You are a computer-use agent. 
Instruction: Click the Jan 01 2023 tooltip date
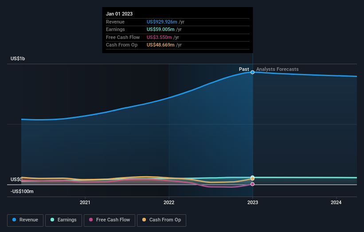[x=119, y=14]
